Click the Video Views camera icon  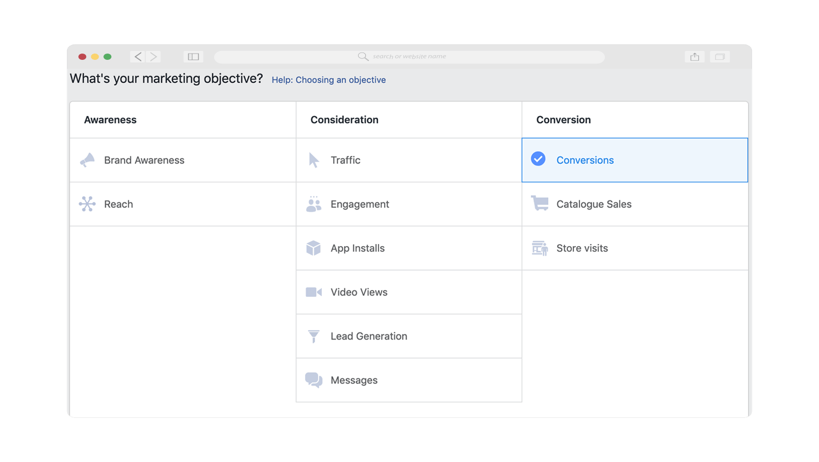point(313,292)
